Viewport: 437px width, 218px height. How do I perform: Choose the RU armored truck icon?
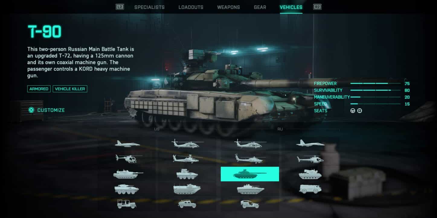tap(310, 189)
